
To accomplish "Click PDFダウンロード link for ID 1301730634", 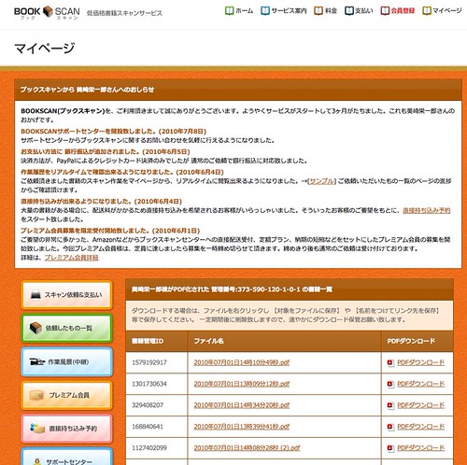I will point(420,384).
